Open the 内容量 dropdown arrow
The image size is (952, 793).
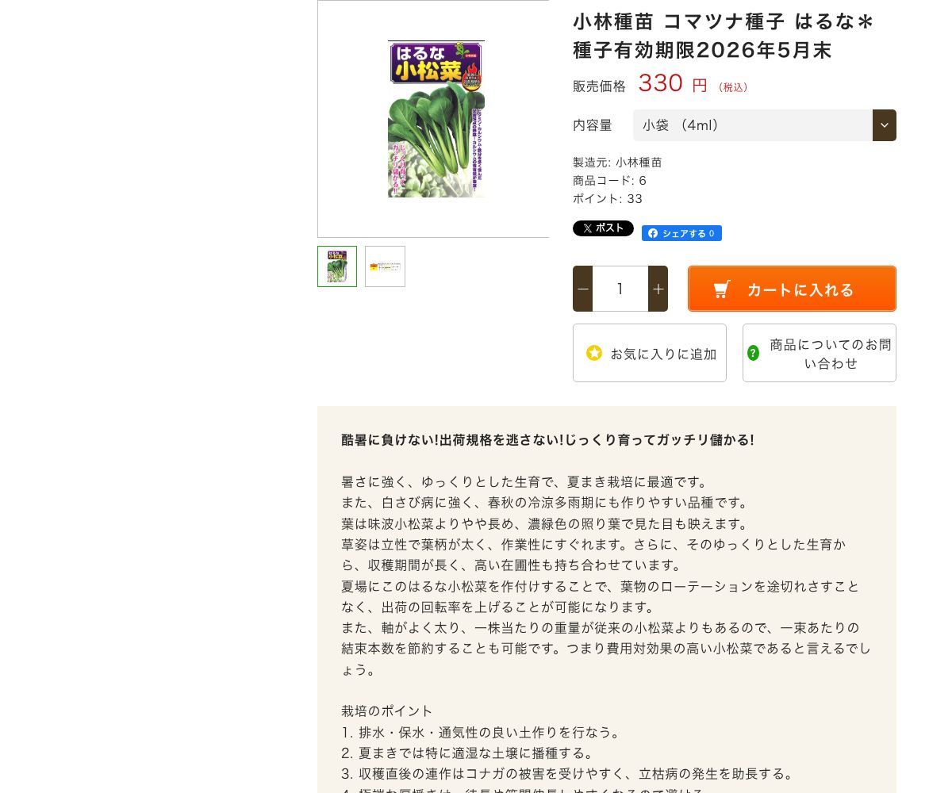pos(885,125)
